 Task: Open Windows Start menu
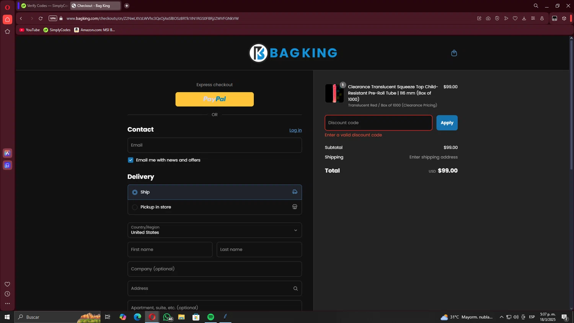(x=7, y=317)
